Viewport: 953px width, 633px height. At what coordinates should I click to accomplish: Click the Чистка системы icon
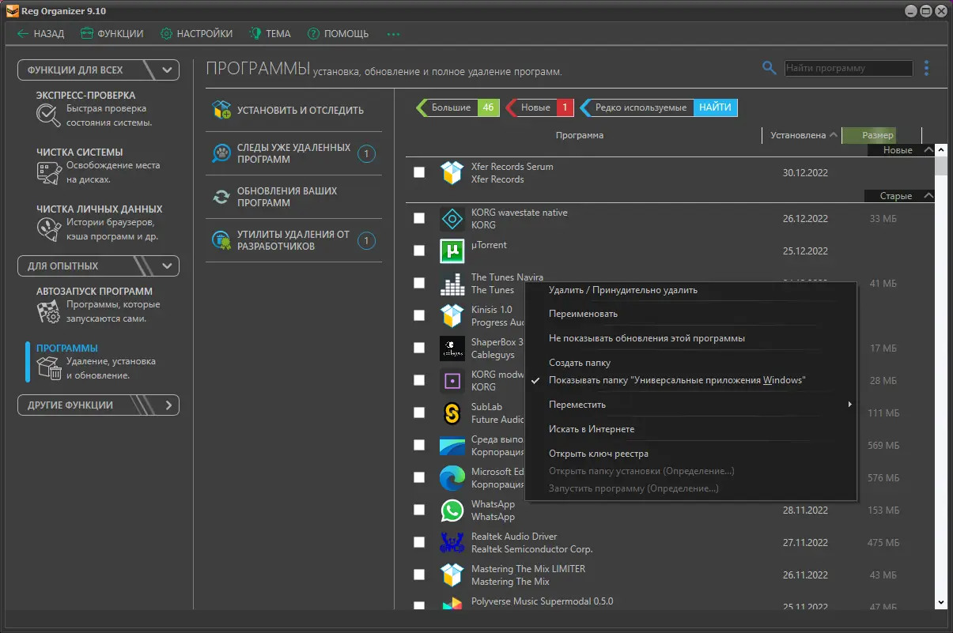(48, 172)
